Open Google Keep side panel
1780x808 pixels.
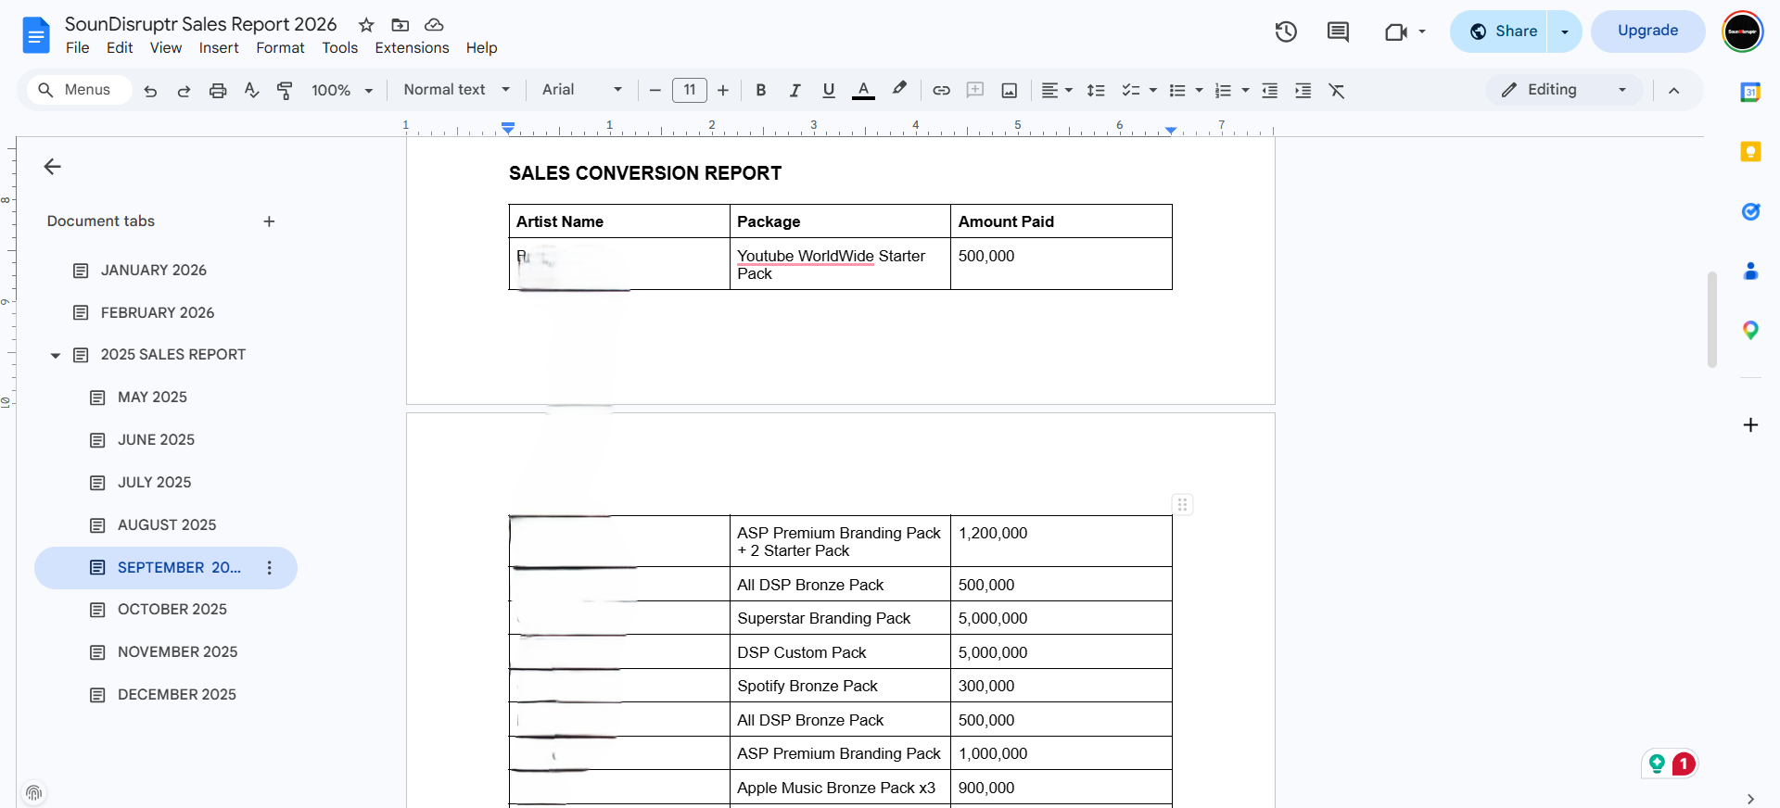pos(1750,152)
